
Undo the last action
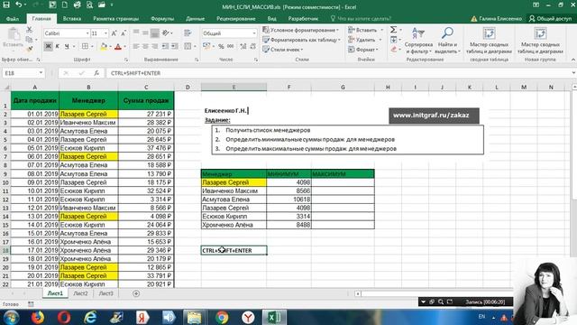[x=18, y=5]
